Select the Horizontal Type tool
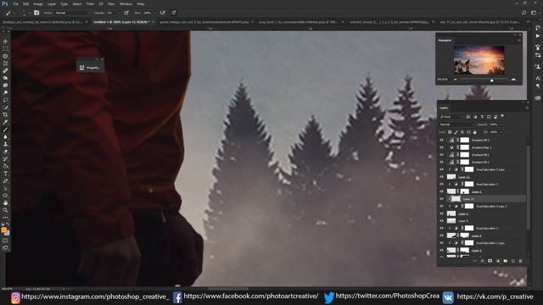The image size is (543, 305). 5,173
